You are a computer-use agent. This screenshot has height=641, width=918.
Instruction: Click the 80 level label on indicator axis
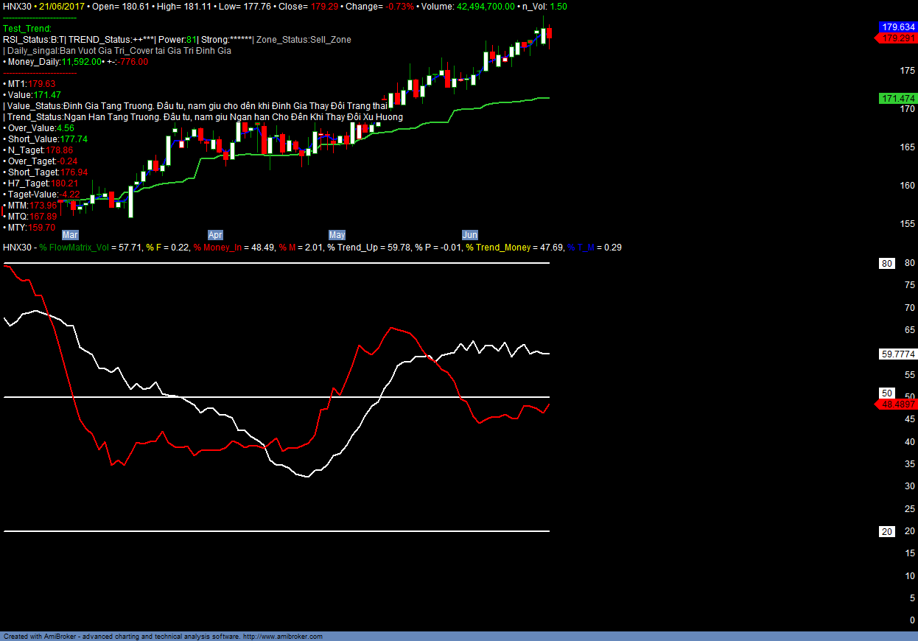[887, 264]
